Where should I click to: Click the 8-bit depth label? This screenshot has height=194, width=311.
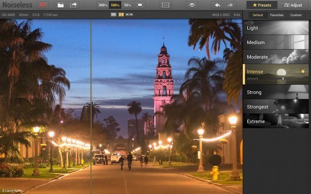coord(237,15)
